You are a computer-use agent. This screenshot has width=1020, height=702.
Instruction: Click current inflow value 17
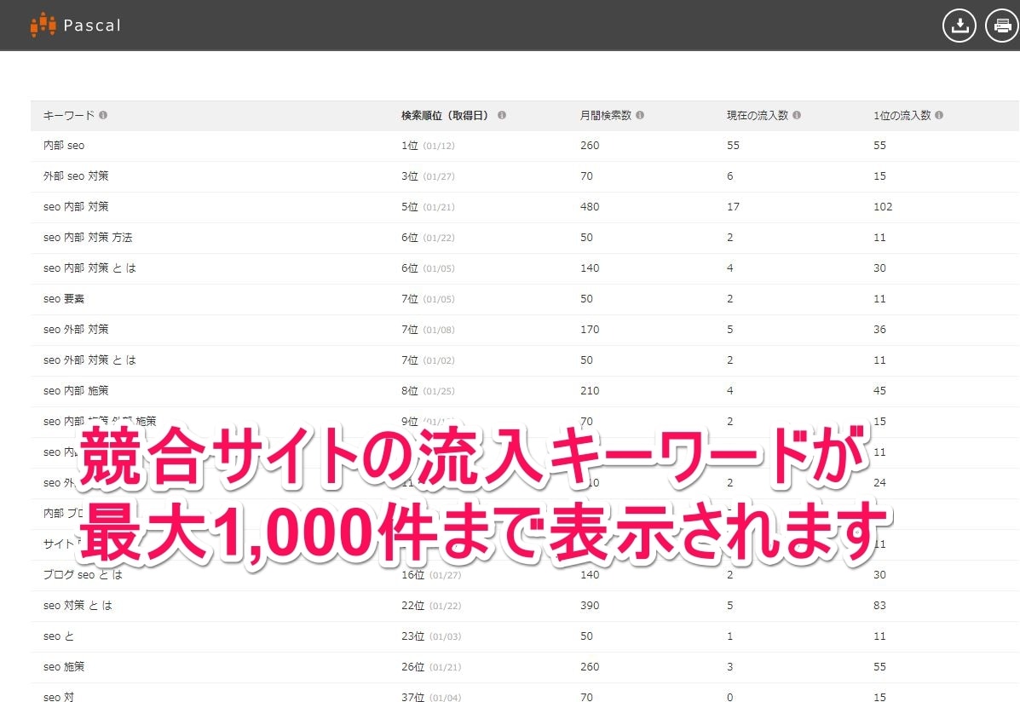pos(733,207)
